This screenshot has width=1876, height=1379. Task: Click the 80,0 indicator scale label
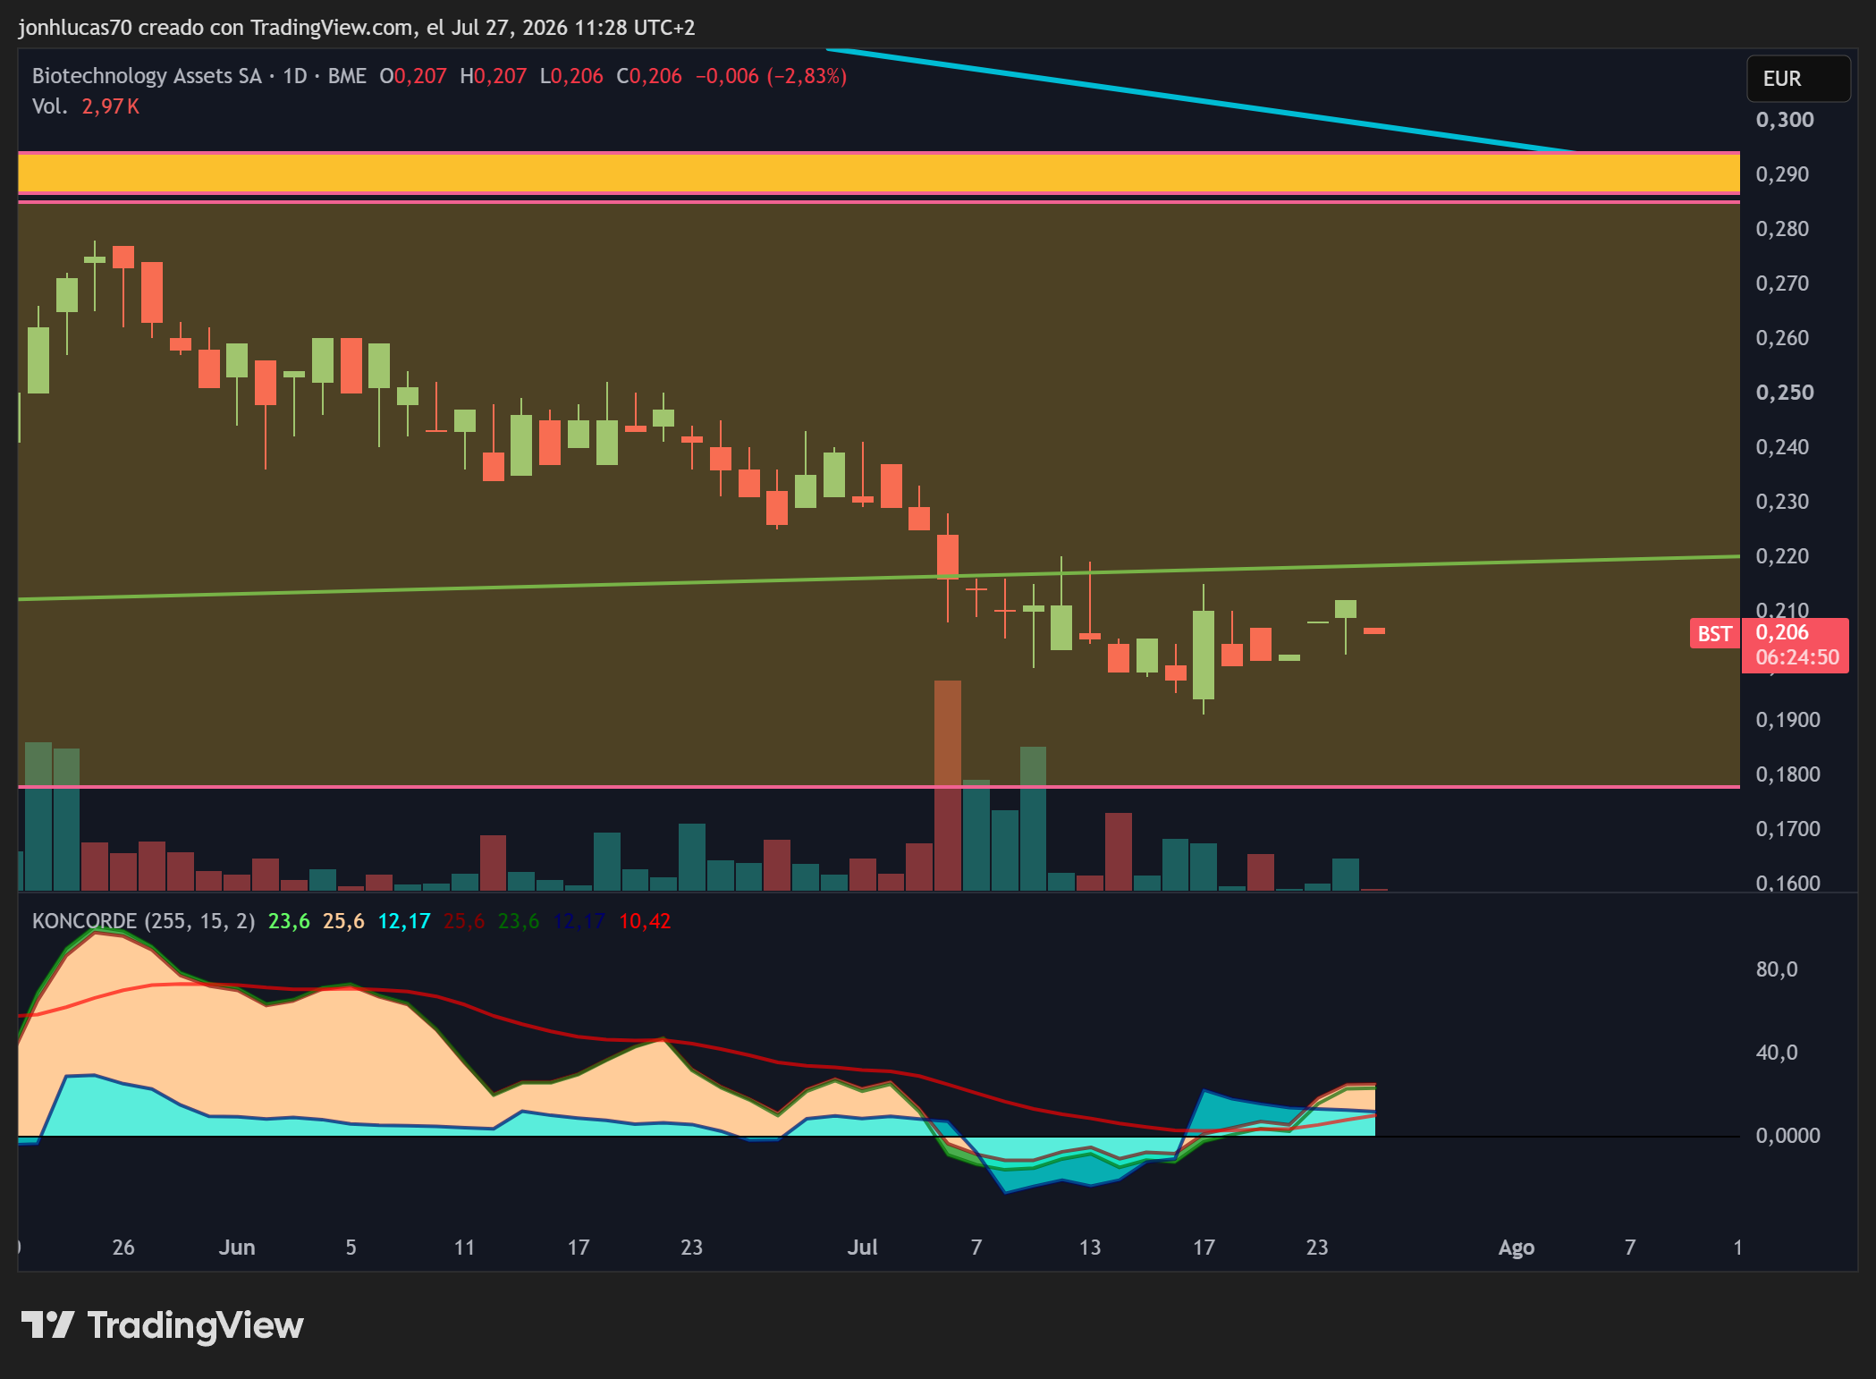1777,969
